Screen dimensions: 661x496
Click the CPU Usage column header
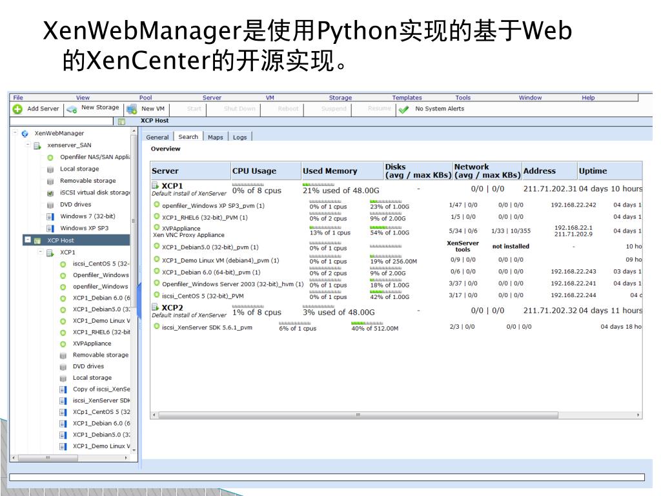click(265, 170)
